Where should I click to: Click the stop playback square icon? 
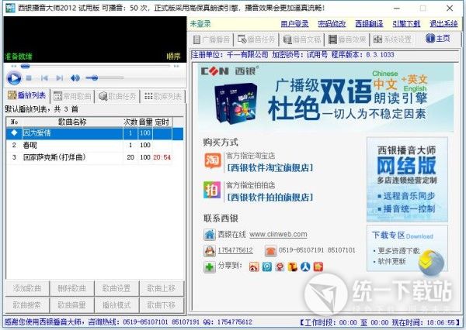tap(30, 78)
